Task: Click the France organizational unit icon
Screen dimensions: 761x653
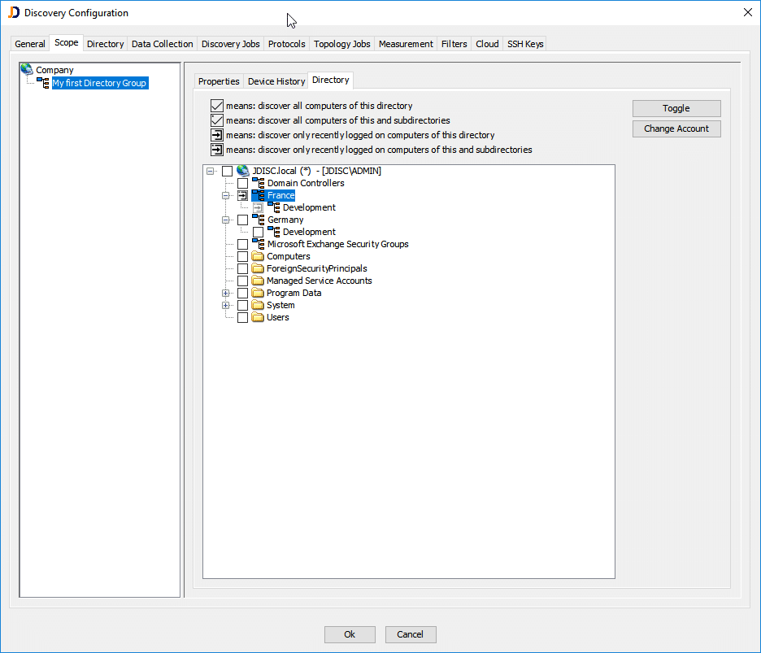Action: coord(259,195)
